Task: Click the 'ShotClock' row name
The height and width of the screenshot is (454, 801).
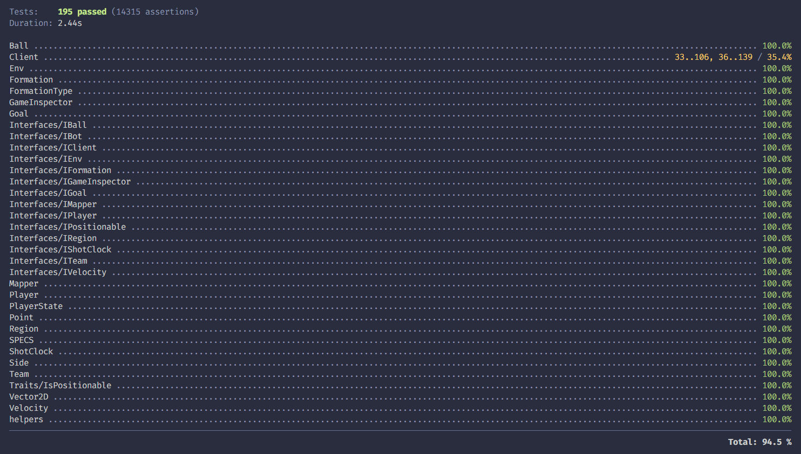Action: (31, 352)
